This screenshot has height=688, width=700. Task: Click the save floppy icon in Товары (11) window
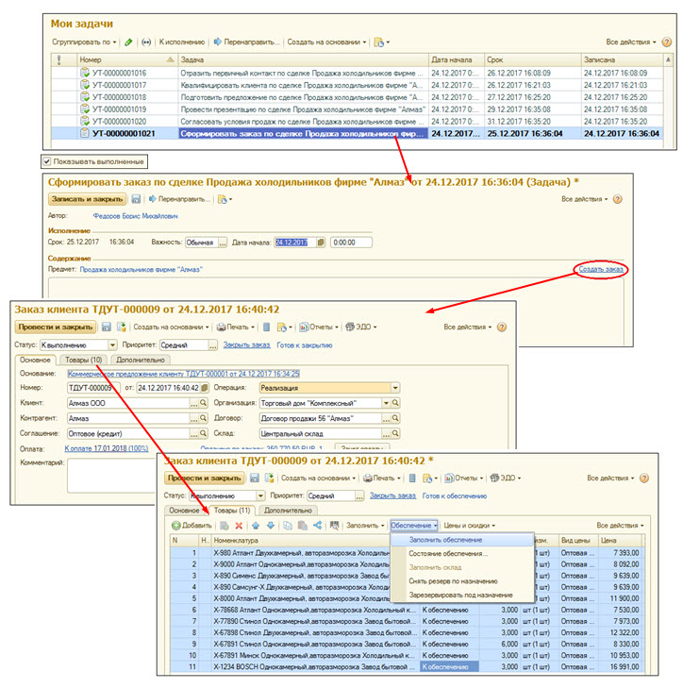coord(255,478)
